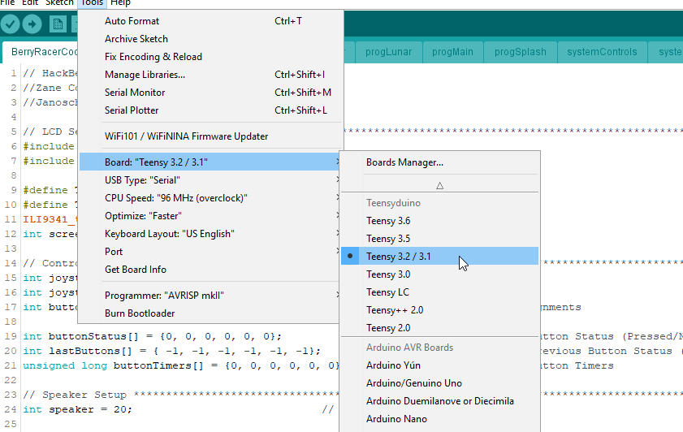The width and height of the screenshot is (683, 432).
Task: Open the Help menu
Action: [120, 3]
